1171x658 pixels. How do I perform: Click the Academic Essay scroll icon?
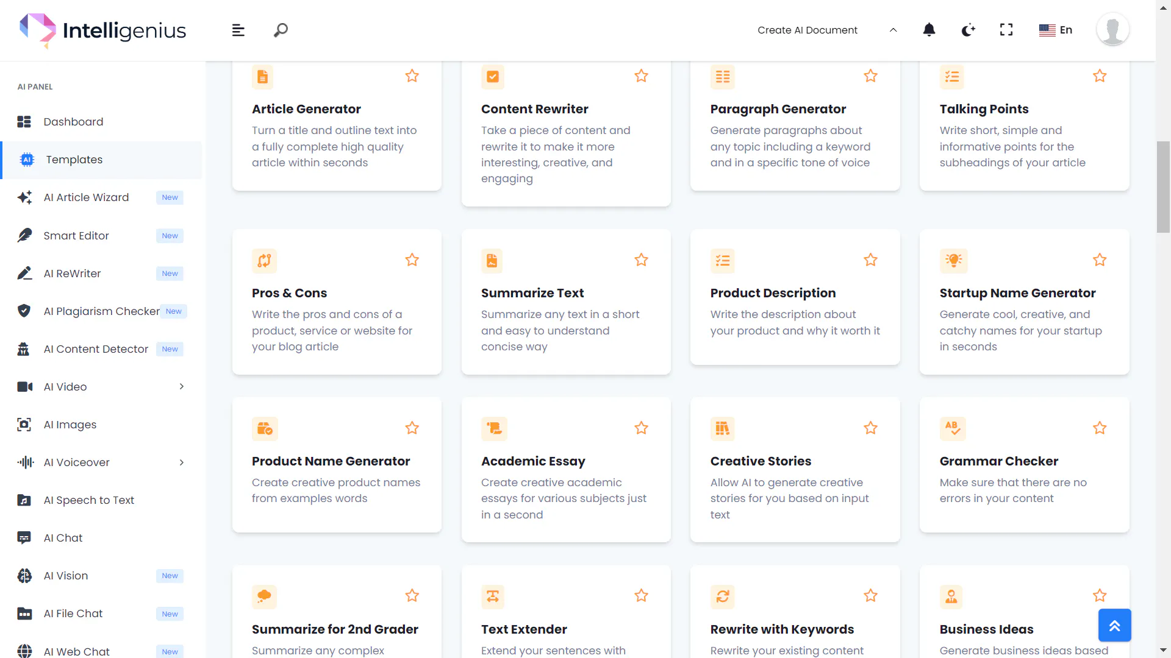click(x=494, y=429)
